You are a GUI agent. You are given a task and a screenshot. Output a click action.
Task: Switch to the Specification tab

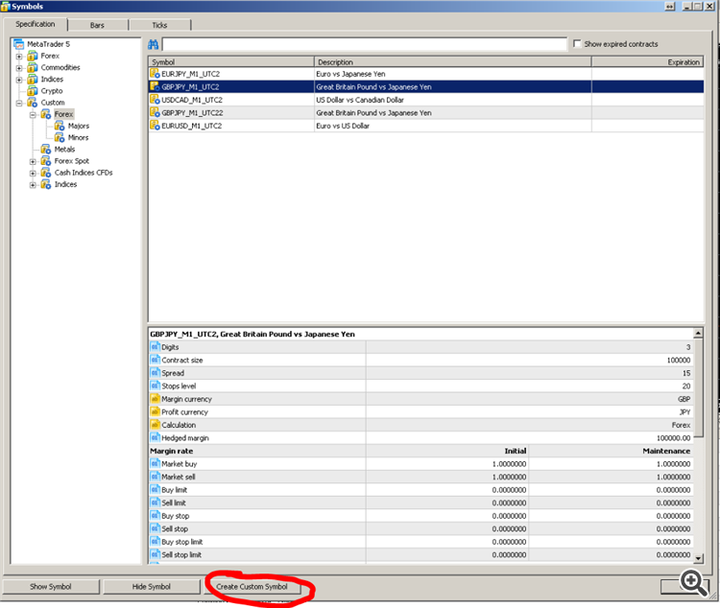click(36, 24)
